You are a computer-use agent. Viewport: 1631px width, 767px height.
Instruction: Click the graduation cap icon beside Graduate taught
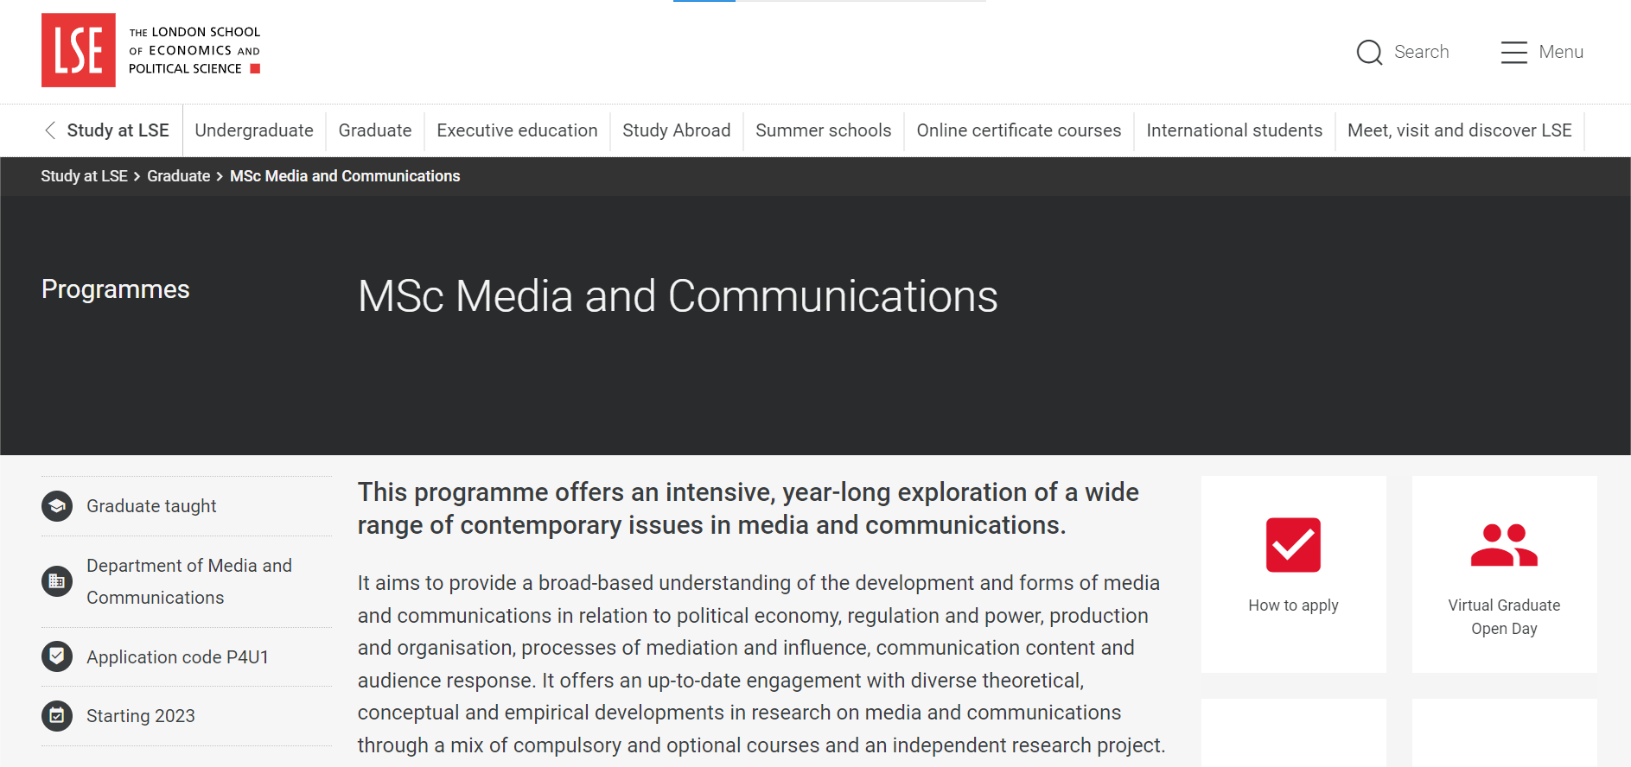click(x=57, y=506)
